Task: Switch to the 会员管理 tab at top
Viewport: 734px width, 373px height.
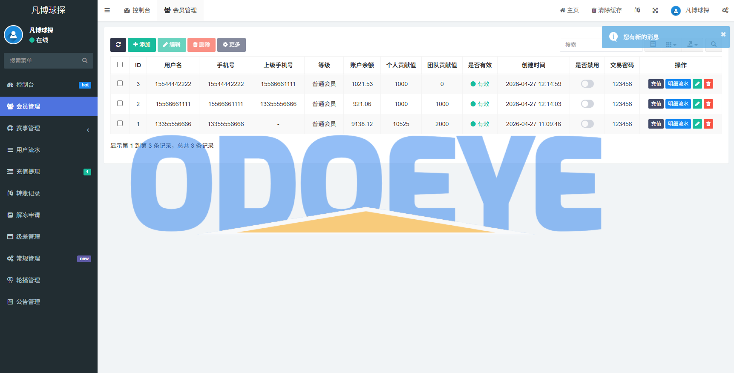Action: click(181, 10)
